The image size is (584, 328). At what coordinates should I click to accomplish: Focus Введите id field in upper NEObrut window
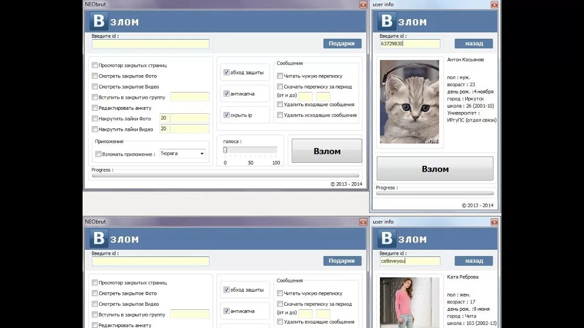point(151,44)
